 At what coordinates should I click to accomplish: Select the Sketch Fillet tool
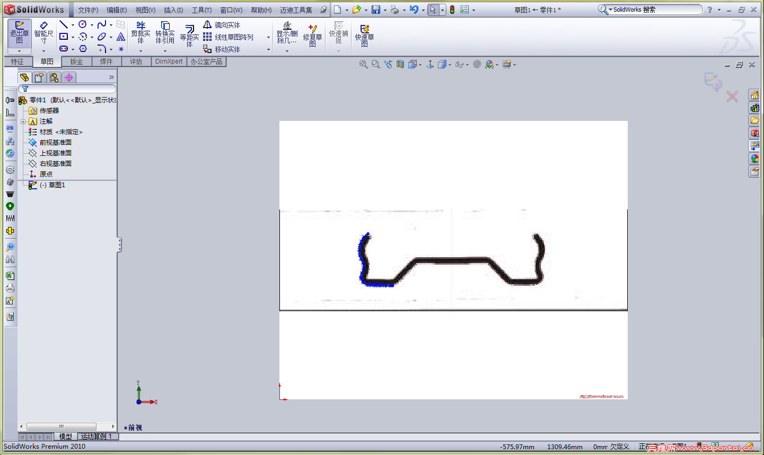tap(102, 49)
